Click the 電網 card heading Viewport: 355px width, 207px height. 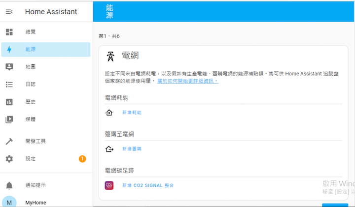tap(130, 56)
